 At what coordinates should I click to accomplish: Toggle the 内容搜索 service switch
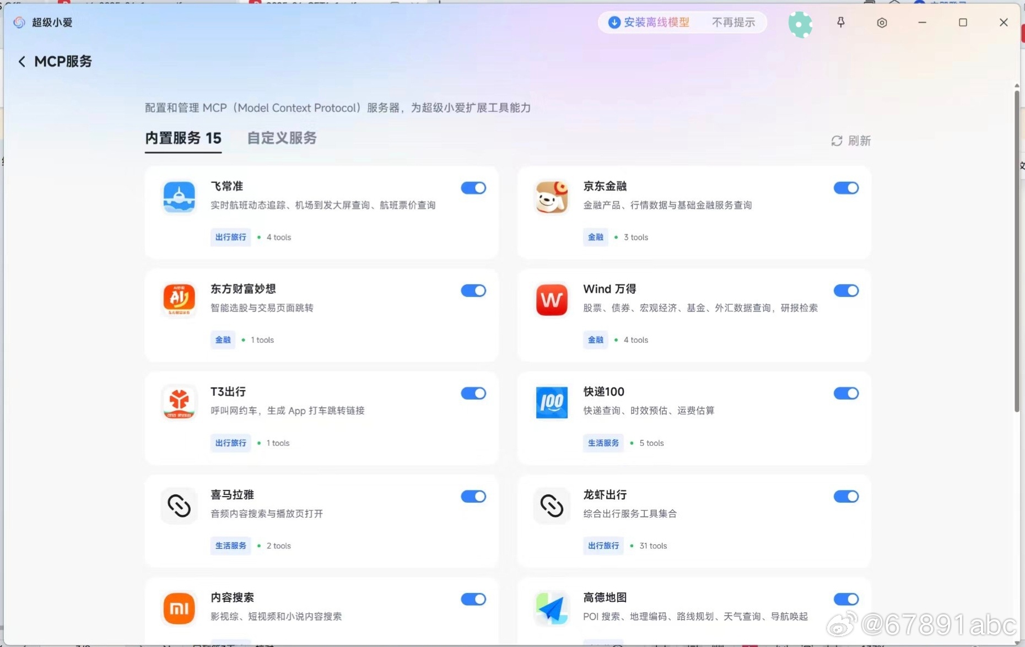[x=473, y=599]
